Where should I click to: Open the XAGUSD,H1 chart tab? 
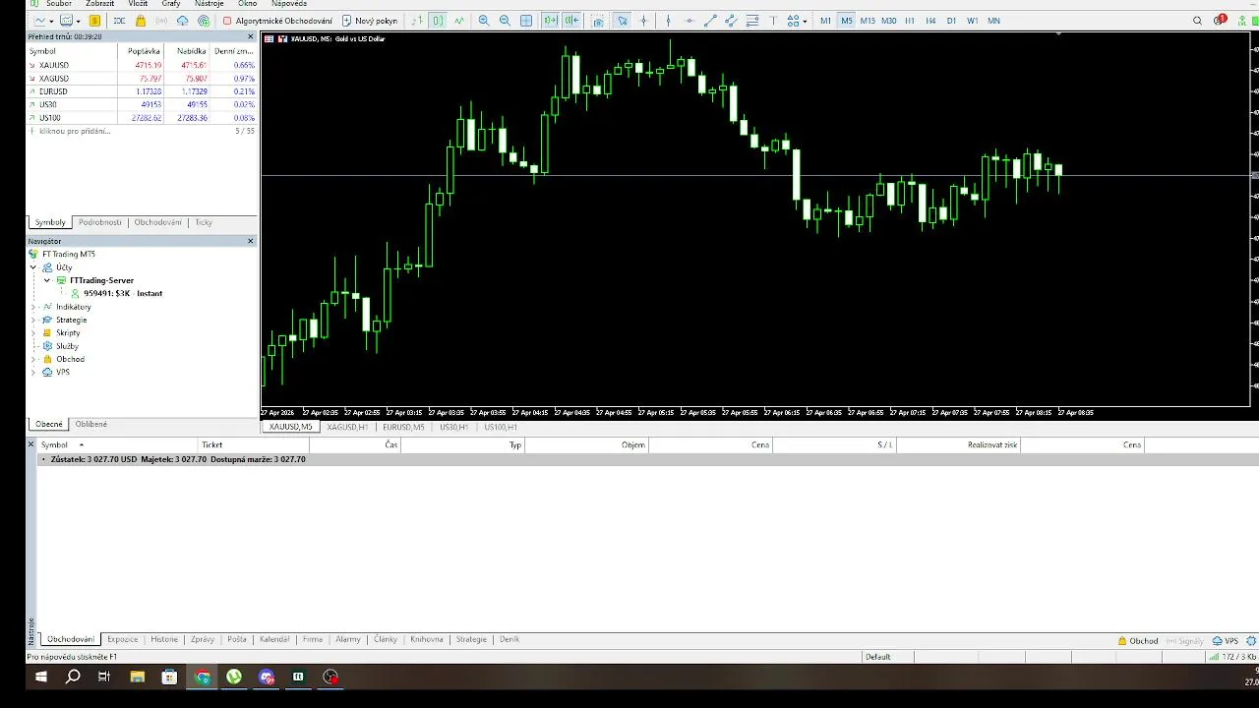[x=347, y=427]
